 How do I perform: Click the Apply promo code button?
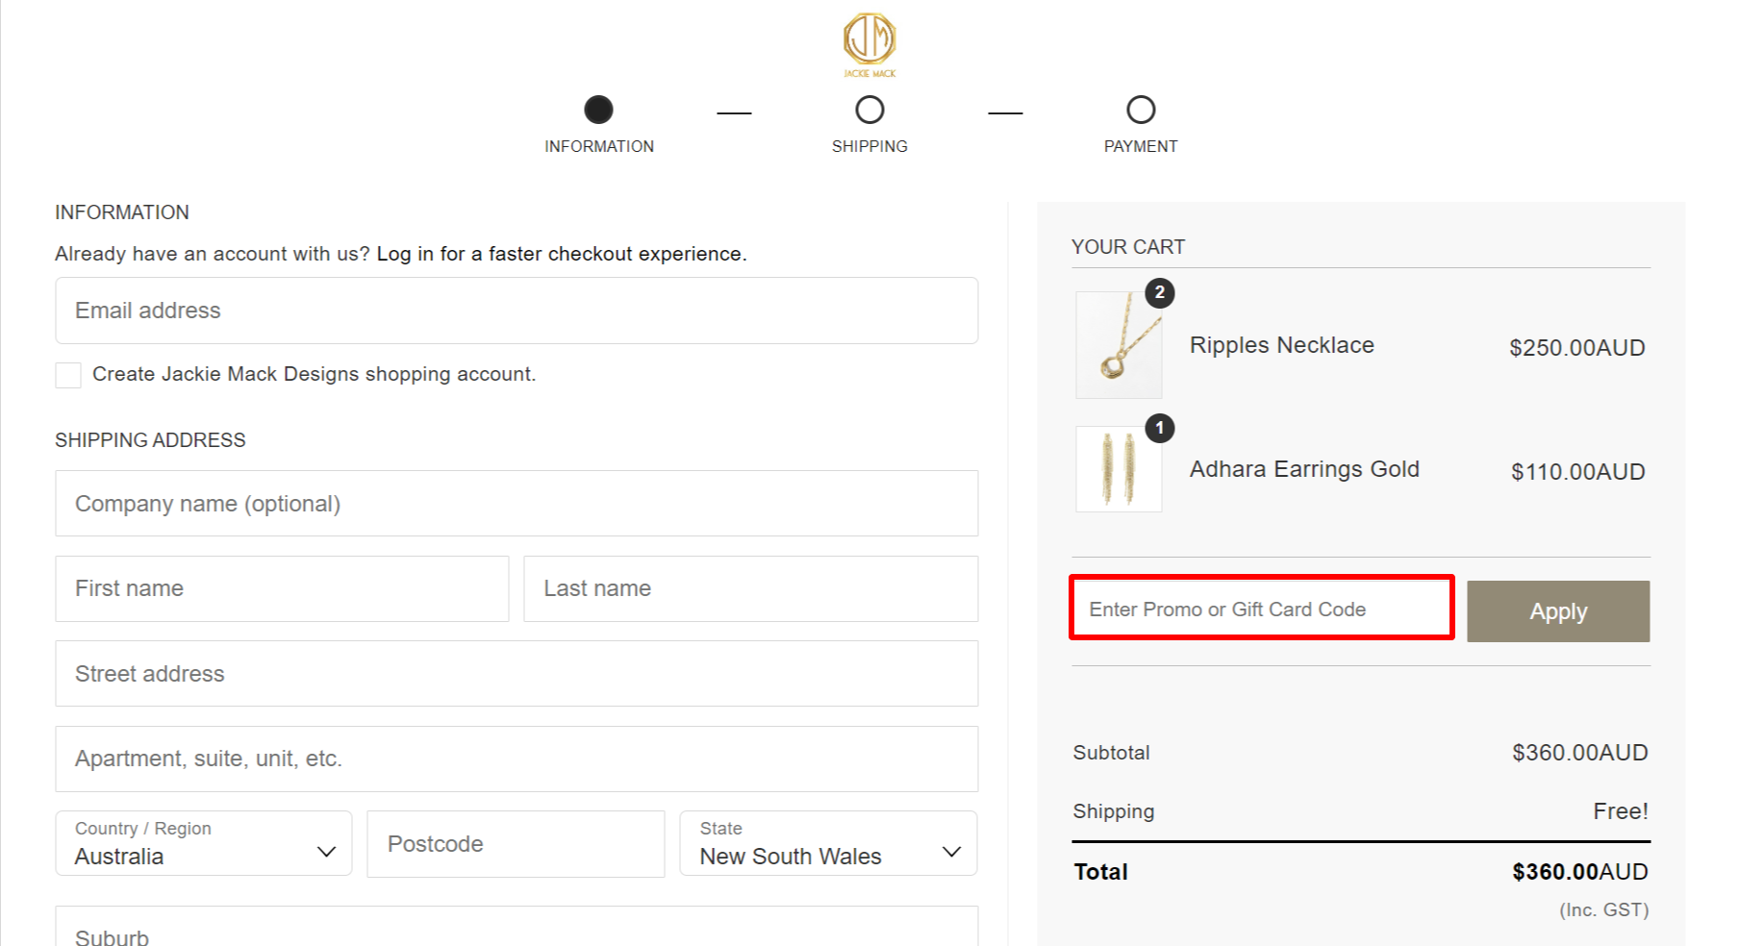point(1557,610)
